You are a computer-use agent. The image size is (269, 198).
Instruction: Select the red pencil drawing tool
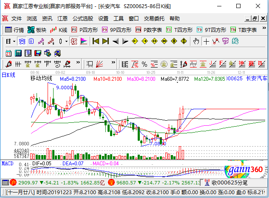(x=8, y=64)
